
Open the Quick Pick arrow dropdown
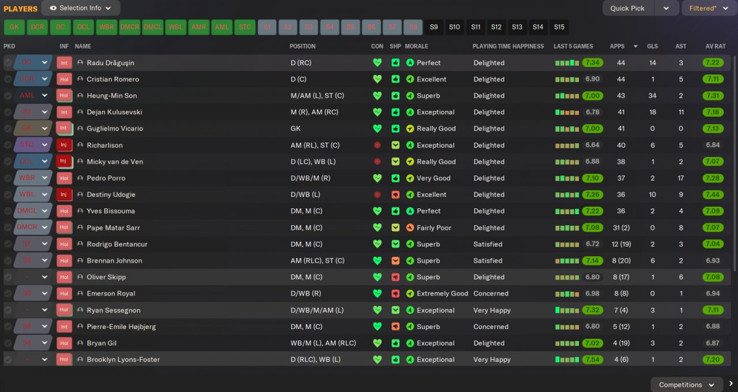tap(667, 8)
